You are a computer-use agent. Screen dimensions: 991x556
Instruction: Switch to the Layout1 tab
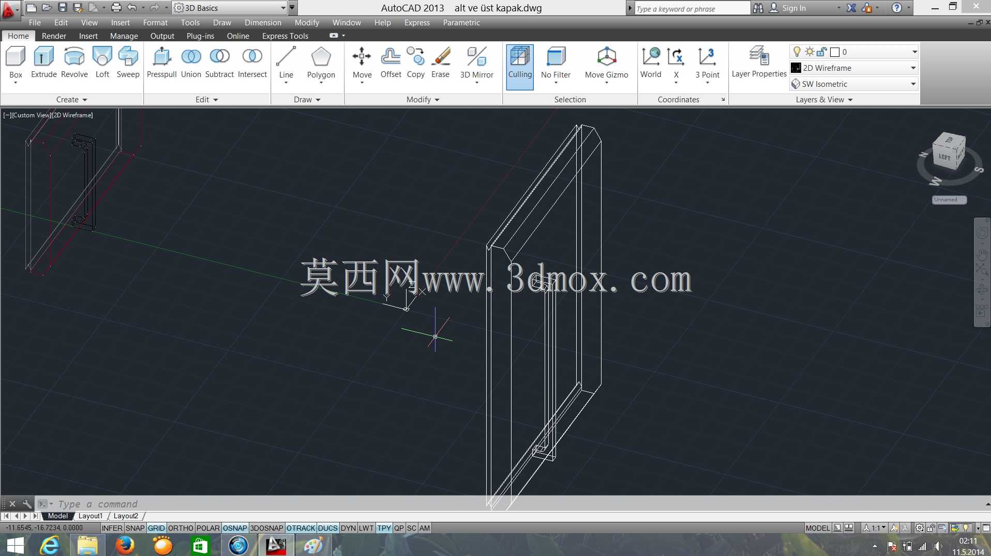[91, 516]
